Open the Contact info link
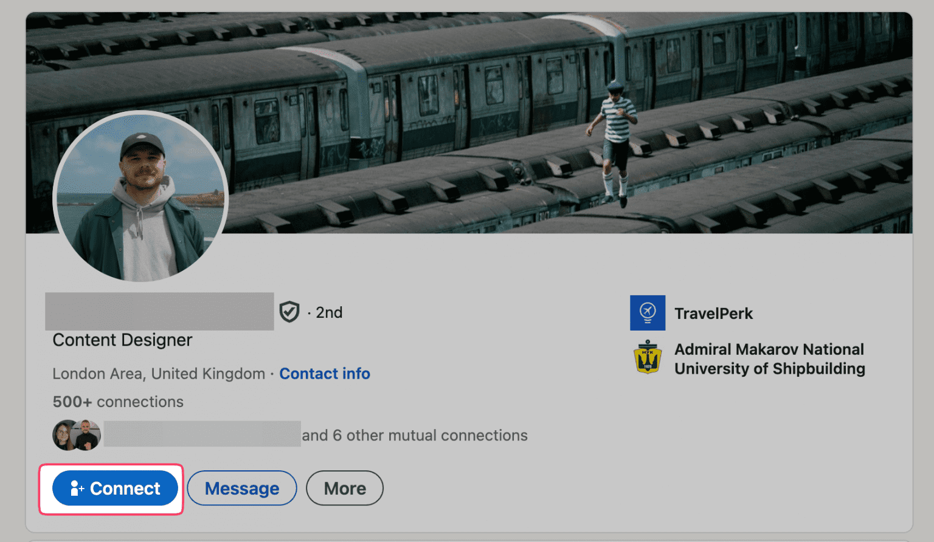The width and height of the screenshot is (934, 542). coord(325,374)
